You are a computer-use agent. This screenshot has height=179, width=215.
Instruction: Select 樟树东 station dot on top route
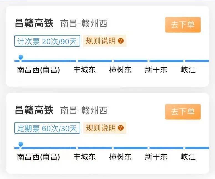(x=112, y=61)
